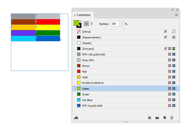The image size is (183, 131).
Task: Click process color icon on Lime row
Action: (170, 89)
